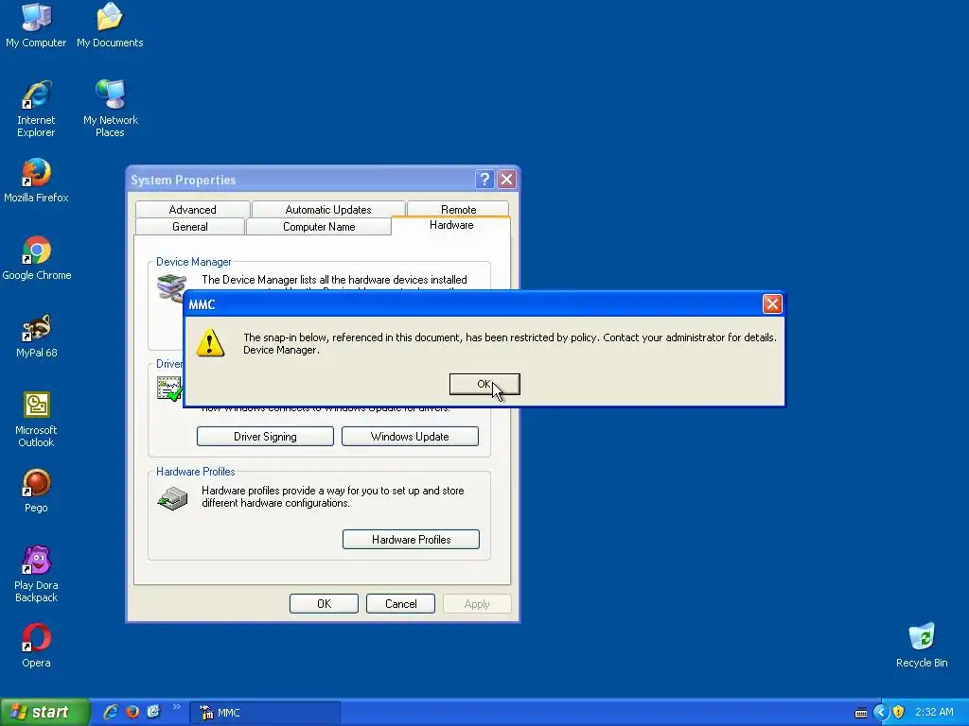Expand the Quick Launch overflow chevron
969x726 pixels.
[176, 707]
